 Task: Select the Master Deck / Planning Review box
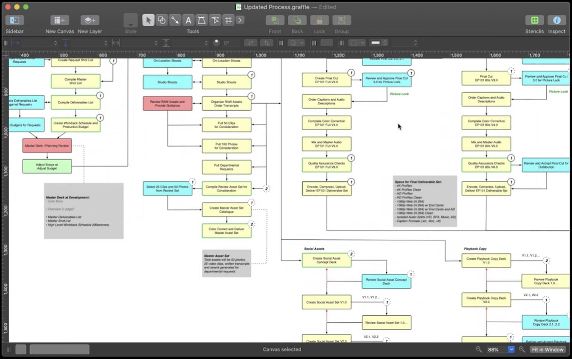(47, 146)
